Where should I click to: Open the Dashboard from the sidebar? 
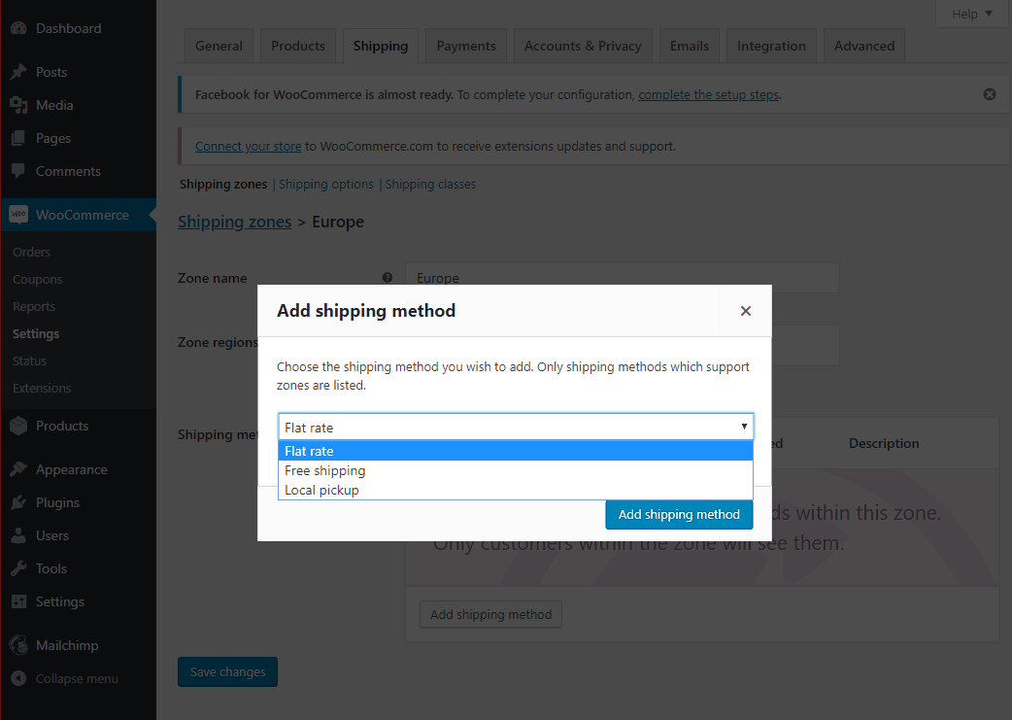(x=20, y=28)
